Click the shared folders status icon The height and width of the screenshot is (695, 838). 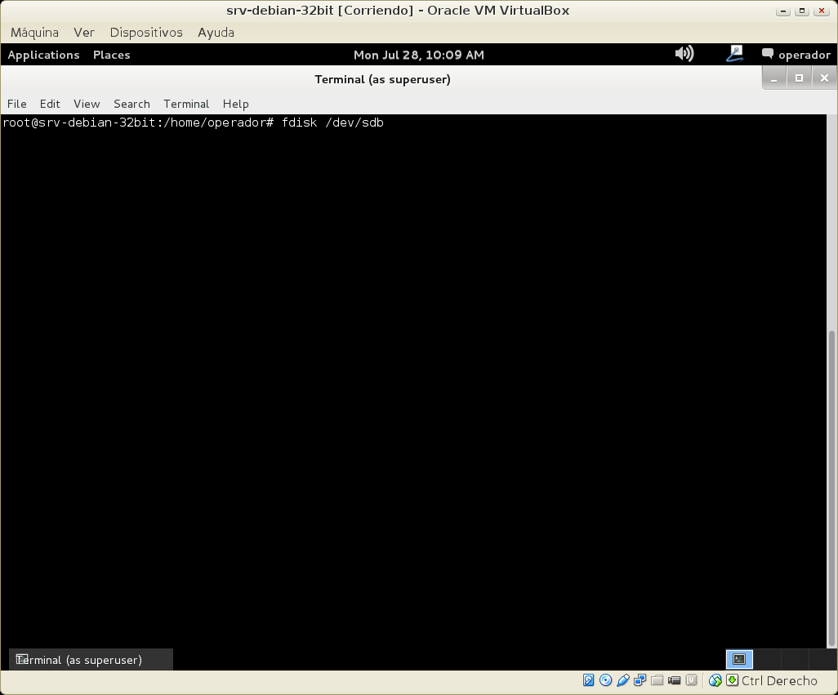coord(657,680)
